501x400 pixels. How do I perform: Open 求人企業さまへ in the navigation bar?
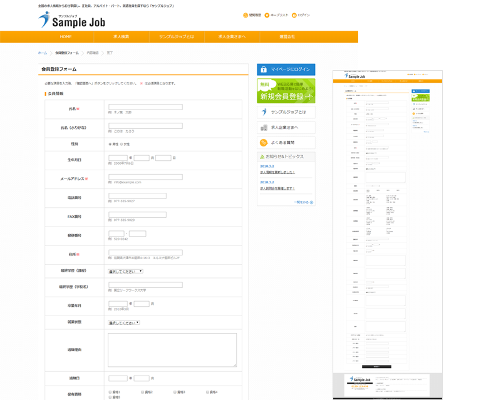pos(232,37)
